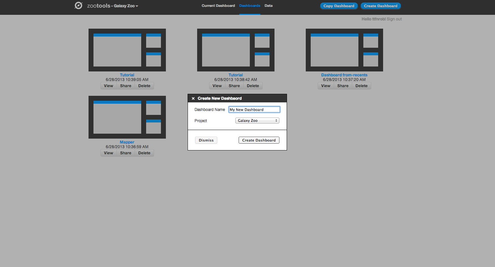
Task: Open the Project dropdown in dialog
Action: (x=257, y=120)
